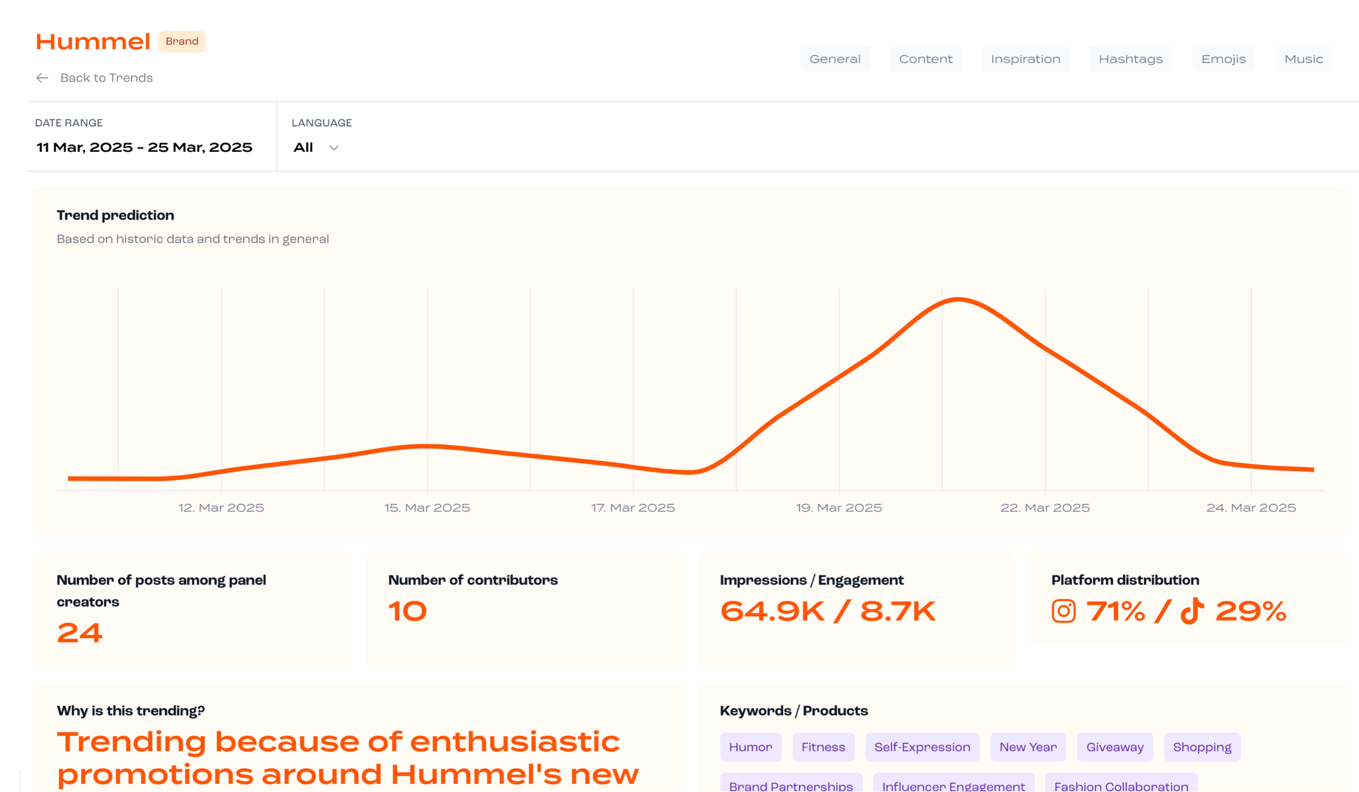Open the date range picker
This screenshot has height=792, width=1359.
pos(144,148)
